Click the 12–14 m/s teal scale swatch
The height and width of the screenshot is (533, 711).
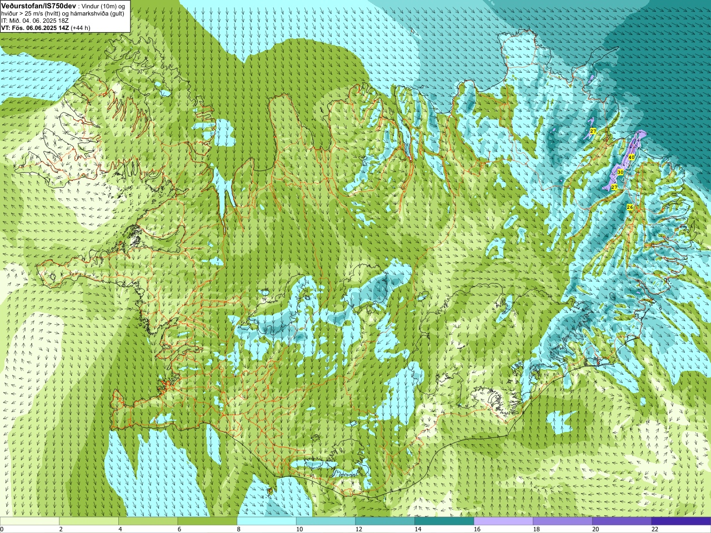[385, 521]
